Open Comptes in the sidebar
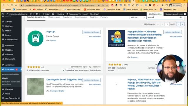 pyautogui.click(x=9, y=89)
